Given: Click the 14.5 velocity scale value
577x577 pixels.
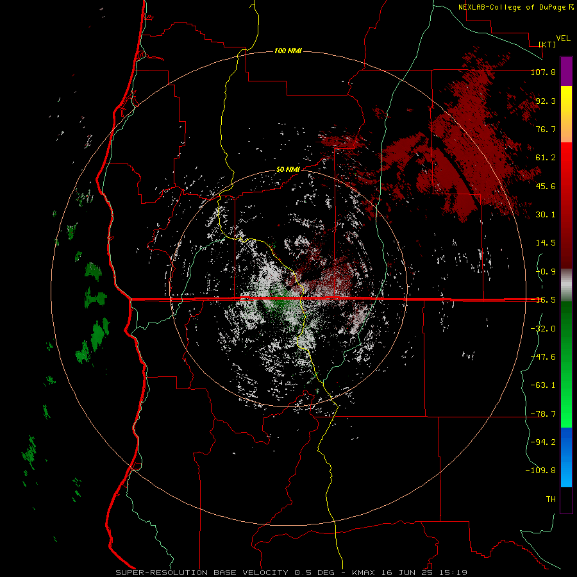Looking at the screenshot, I should 546,243.
